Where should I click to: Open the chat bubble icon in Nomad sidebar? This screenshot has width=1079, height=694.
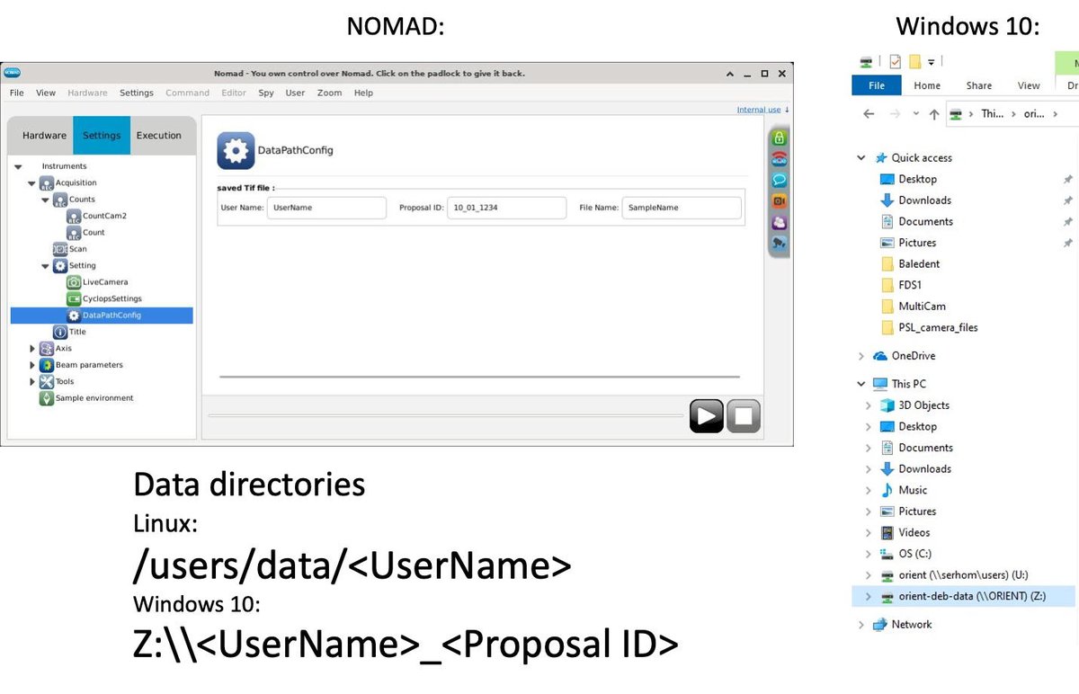[x=779, y=180]
